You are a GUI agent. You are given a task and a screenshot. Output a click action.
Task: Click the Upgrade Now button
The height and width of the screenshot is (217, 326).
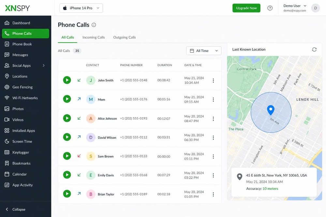[246, 8]
